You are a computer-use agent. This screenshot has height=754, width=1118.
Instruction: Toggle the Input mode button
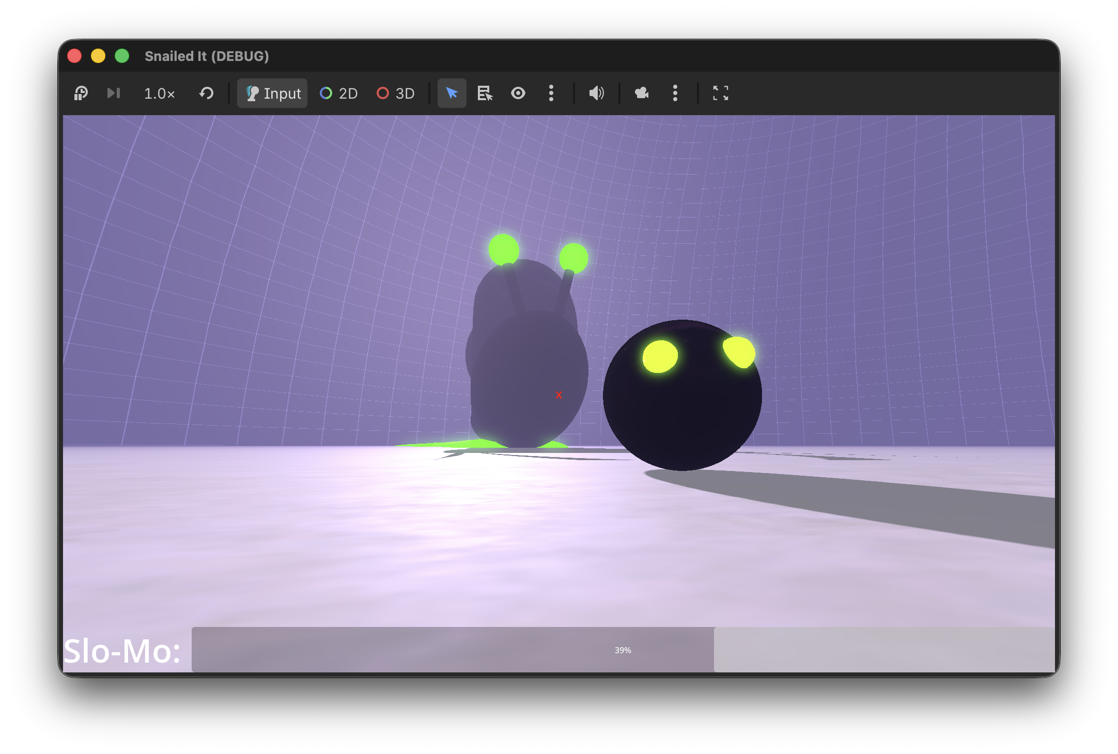coord(272,93)
